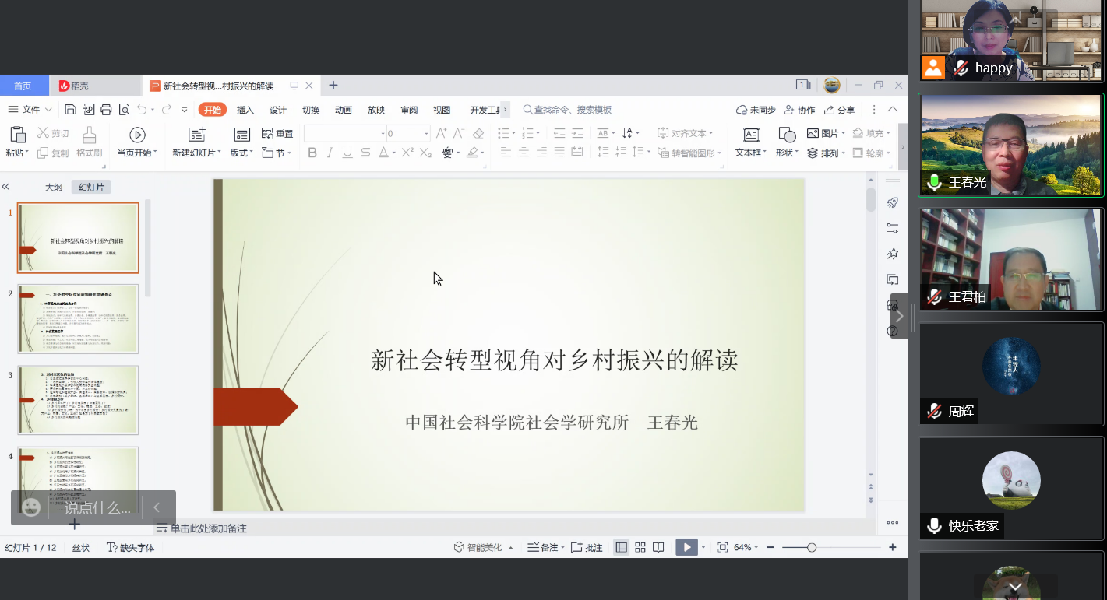Switch to Outline (大纲) panel tab
The height and width of the screenshot is (600, 1107).
point(53,187)
